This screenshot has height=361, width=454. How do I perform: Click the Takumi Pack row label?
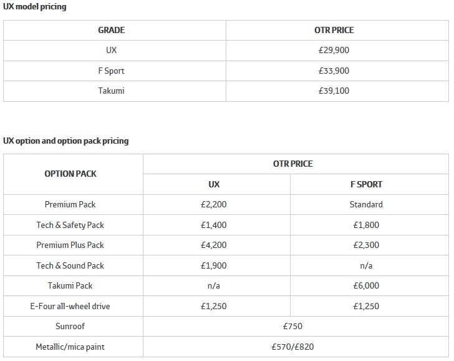[70, 285]
